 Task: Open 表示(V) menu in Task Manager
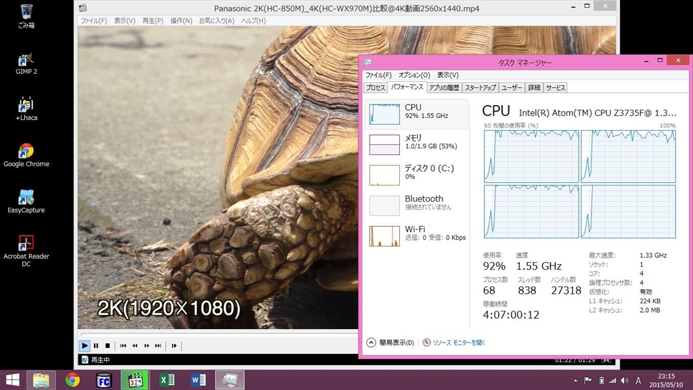tap(448, 75)
